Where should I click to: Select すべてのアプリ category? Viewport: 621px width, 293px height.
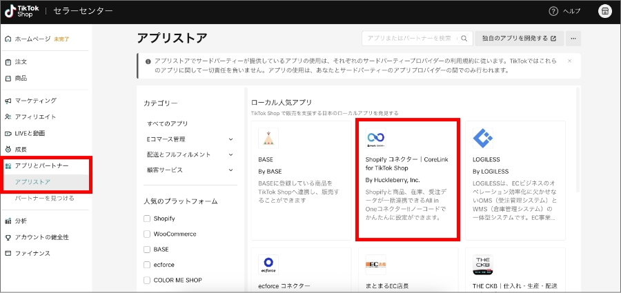[168, 124]
